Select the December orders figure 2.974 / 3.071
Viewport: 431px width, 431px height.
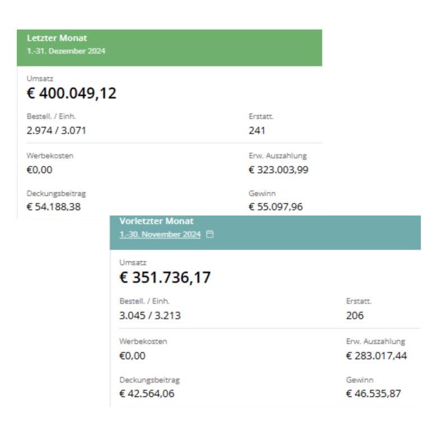(56, 130)
